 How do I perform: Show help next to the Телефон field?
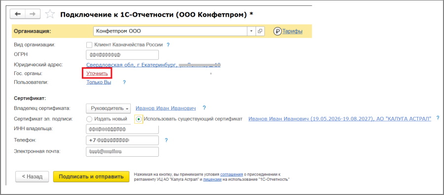click(x=166, y=140)
